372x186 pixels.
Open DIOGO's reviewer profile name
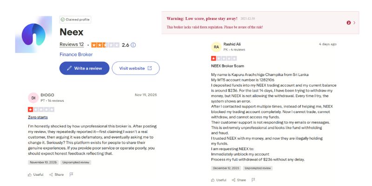(47, 95)
